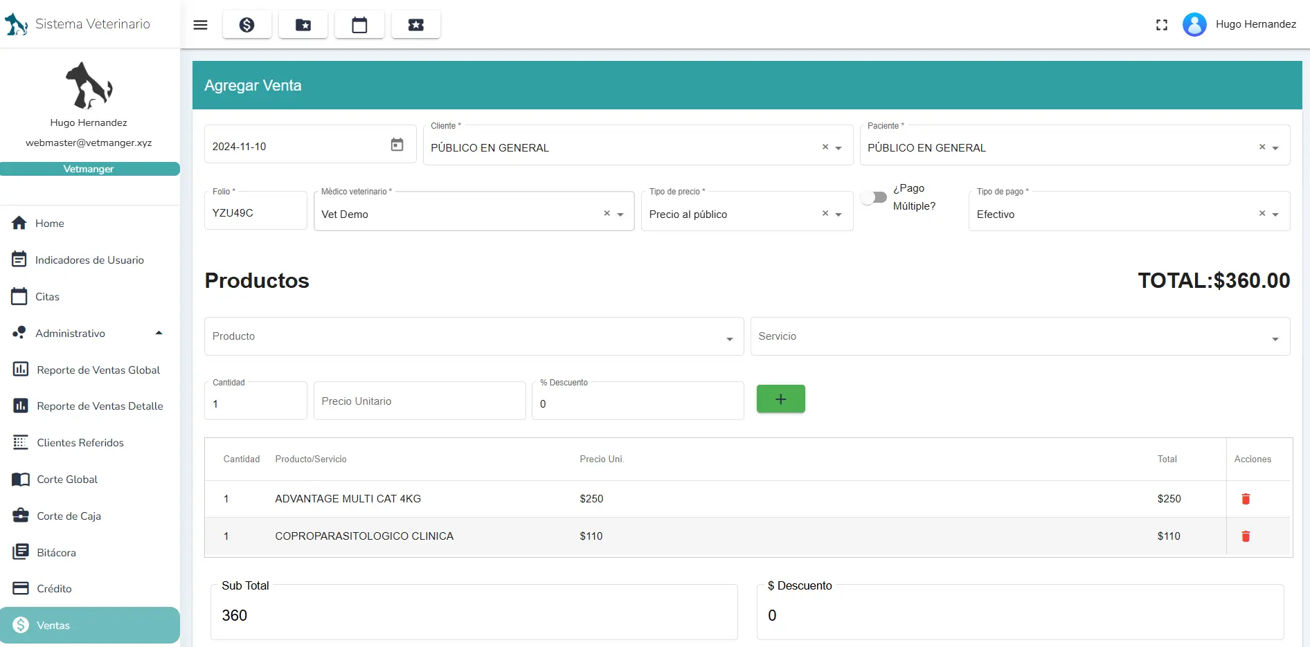Click the Folio input field
Viewport: 1310px width, 647px height.
point(255,212)
